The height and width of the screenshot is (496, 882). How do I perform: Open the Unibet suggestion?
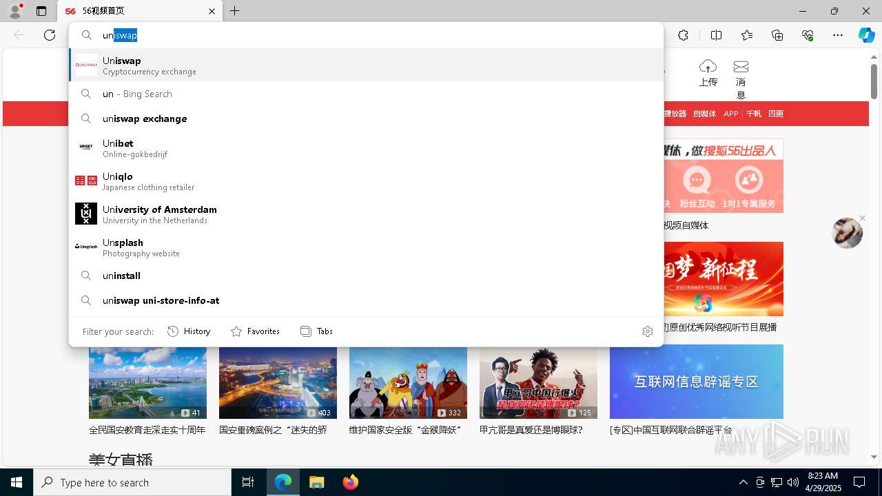(366, 147)
